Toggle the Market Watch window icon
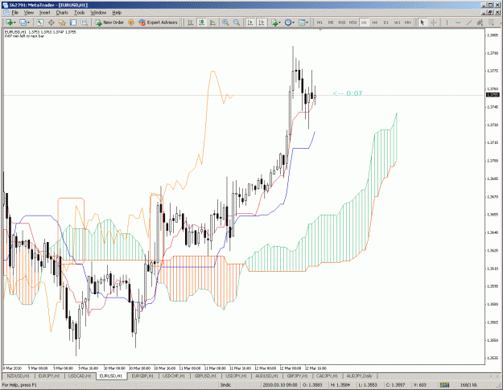Image resolution: width=503 pixels, height=390 pixels. point(39,23)
